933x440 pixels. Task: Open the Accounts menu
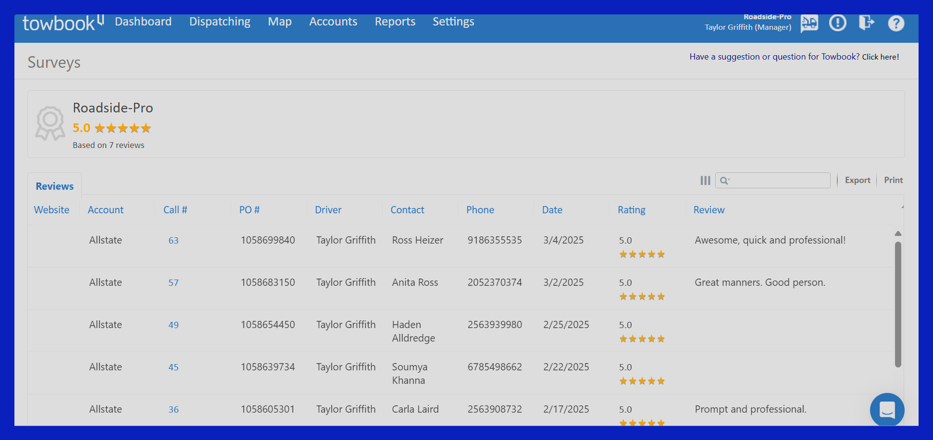click(x=333, y=22)
